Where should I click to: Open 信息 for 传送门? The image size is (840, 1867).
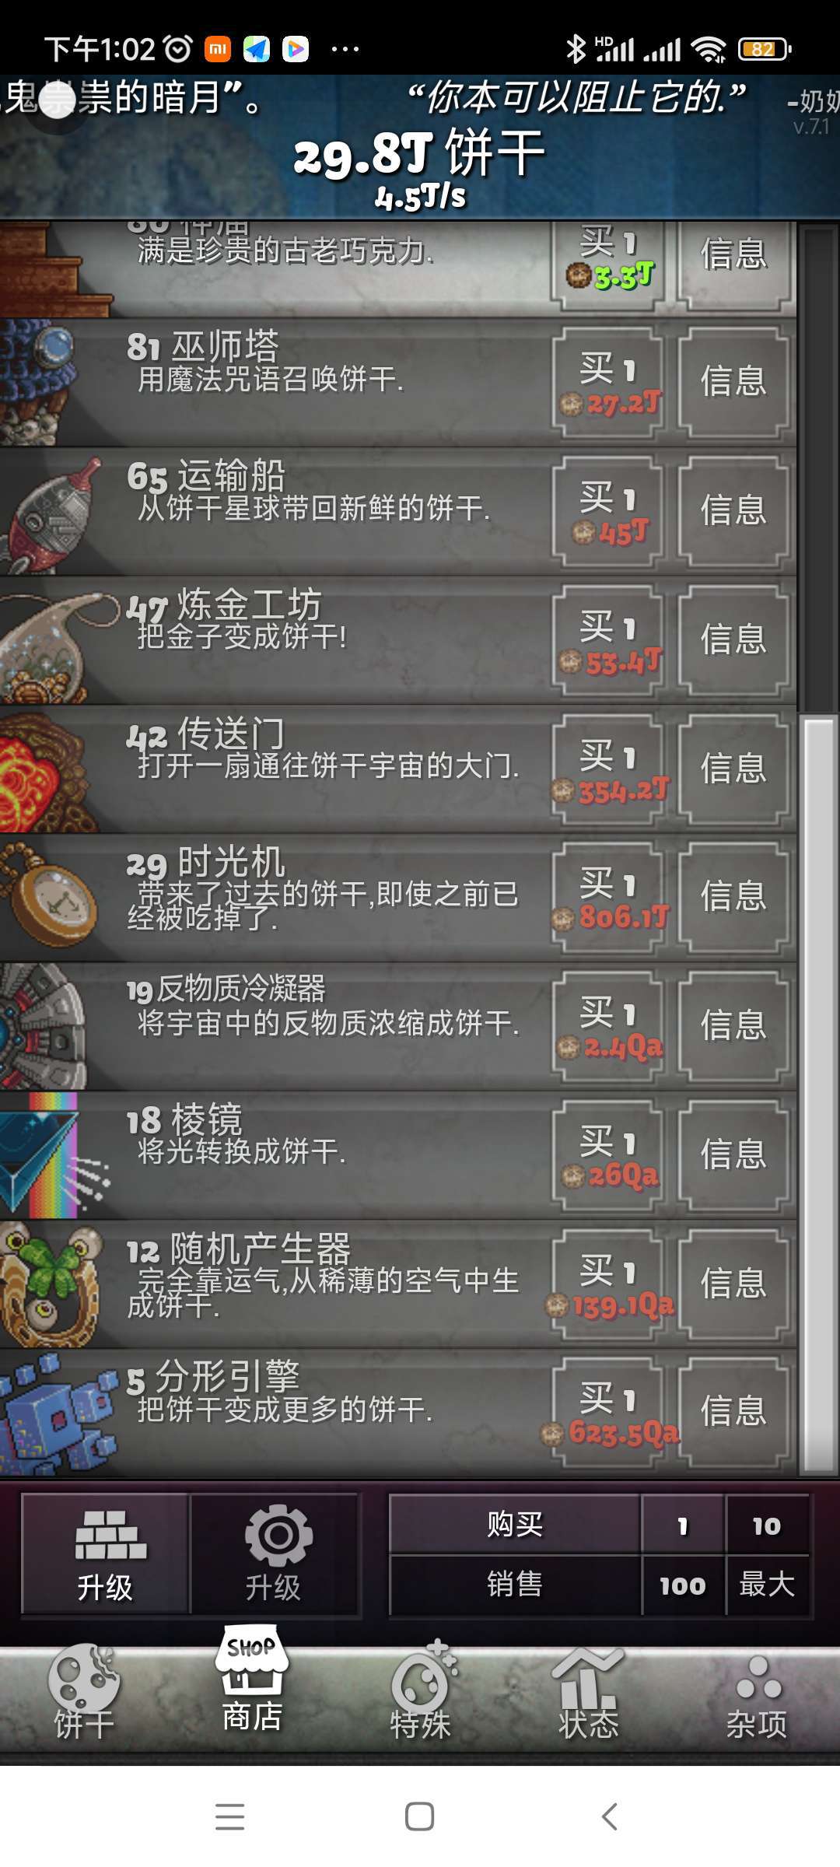[734, 769]
